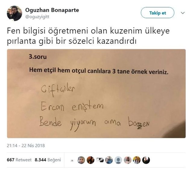The height and width of the screenshot is (171, 193).
Task: Open first liker avatar after counts
Action: (x=81, y=160)
